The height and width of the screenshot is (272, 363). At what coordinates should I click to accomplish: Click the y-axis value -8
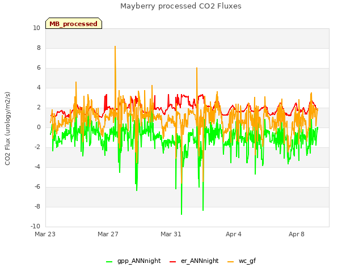(37, 206)
